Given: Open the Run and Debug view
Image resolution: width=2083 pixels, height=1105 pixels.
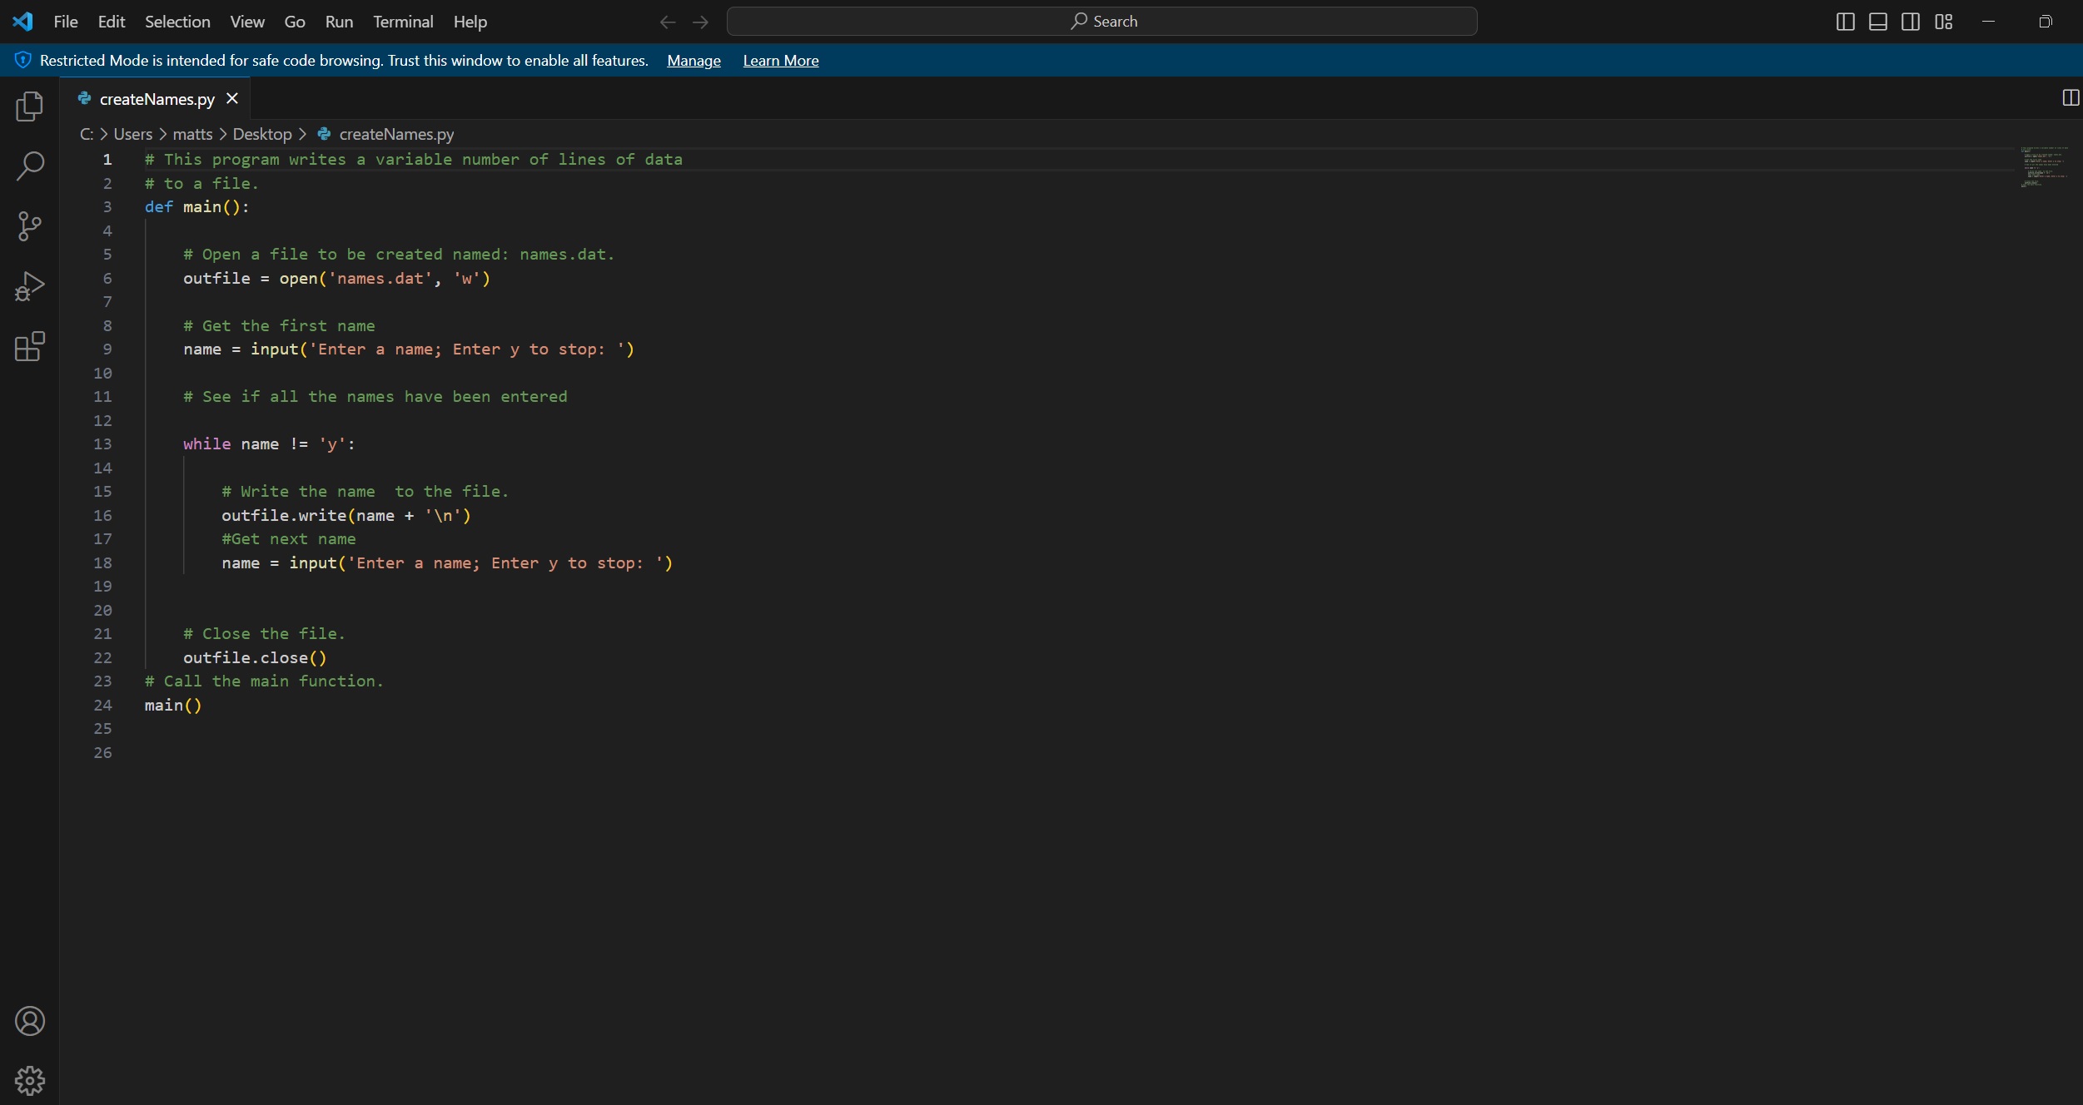Looking at the screenshot, I should (x=30, y=286).
